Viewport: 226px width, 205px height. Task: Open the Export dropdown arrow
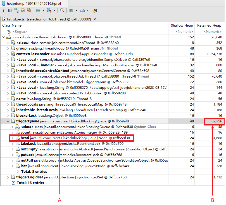coord(88,11)
